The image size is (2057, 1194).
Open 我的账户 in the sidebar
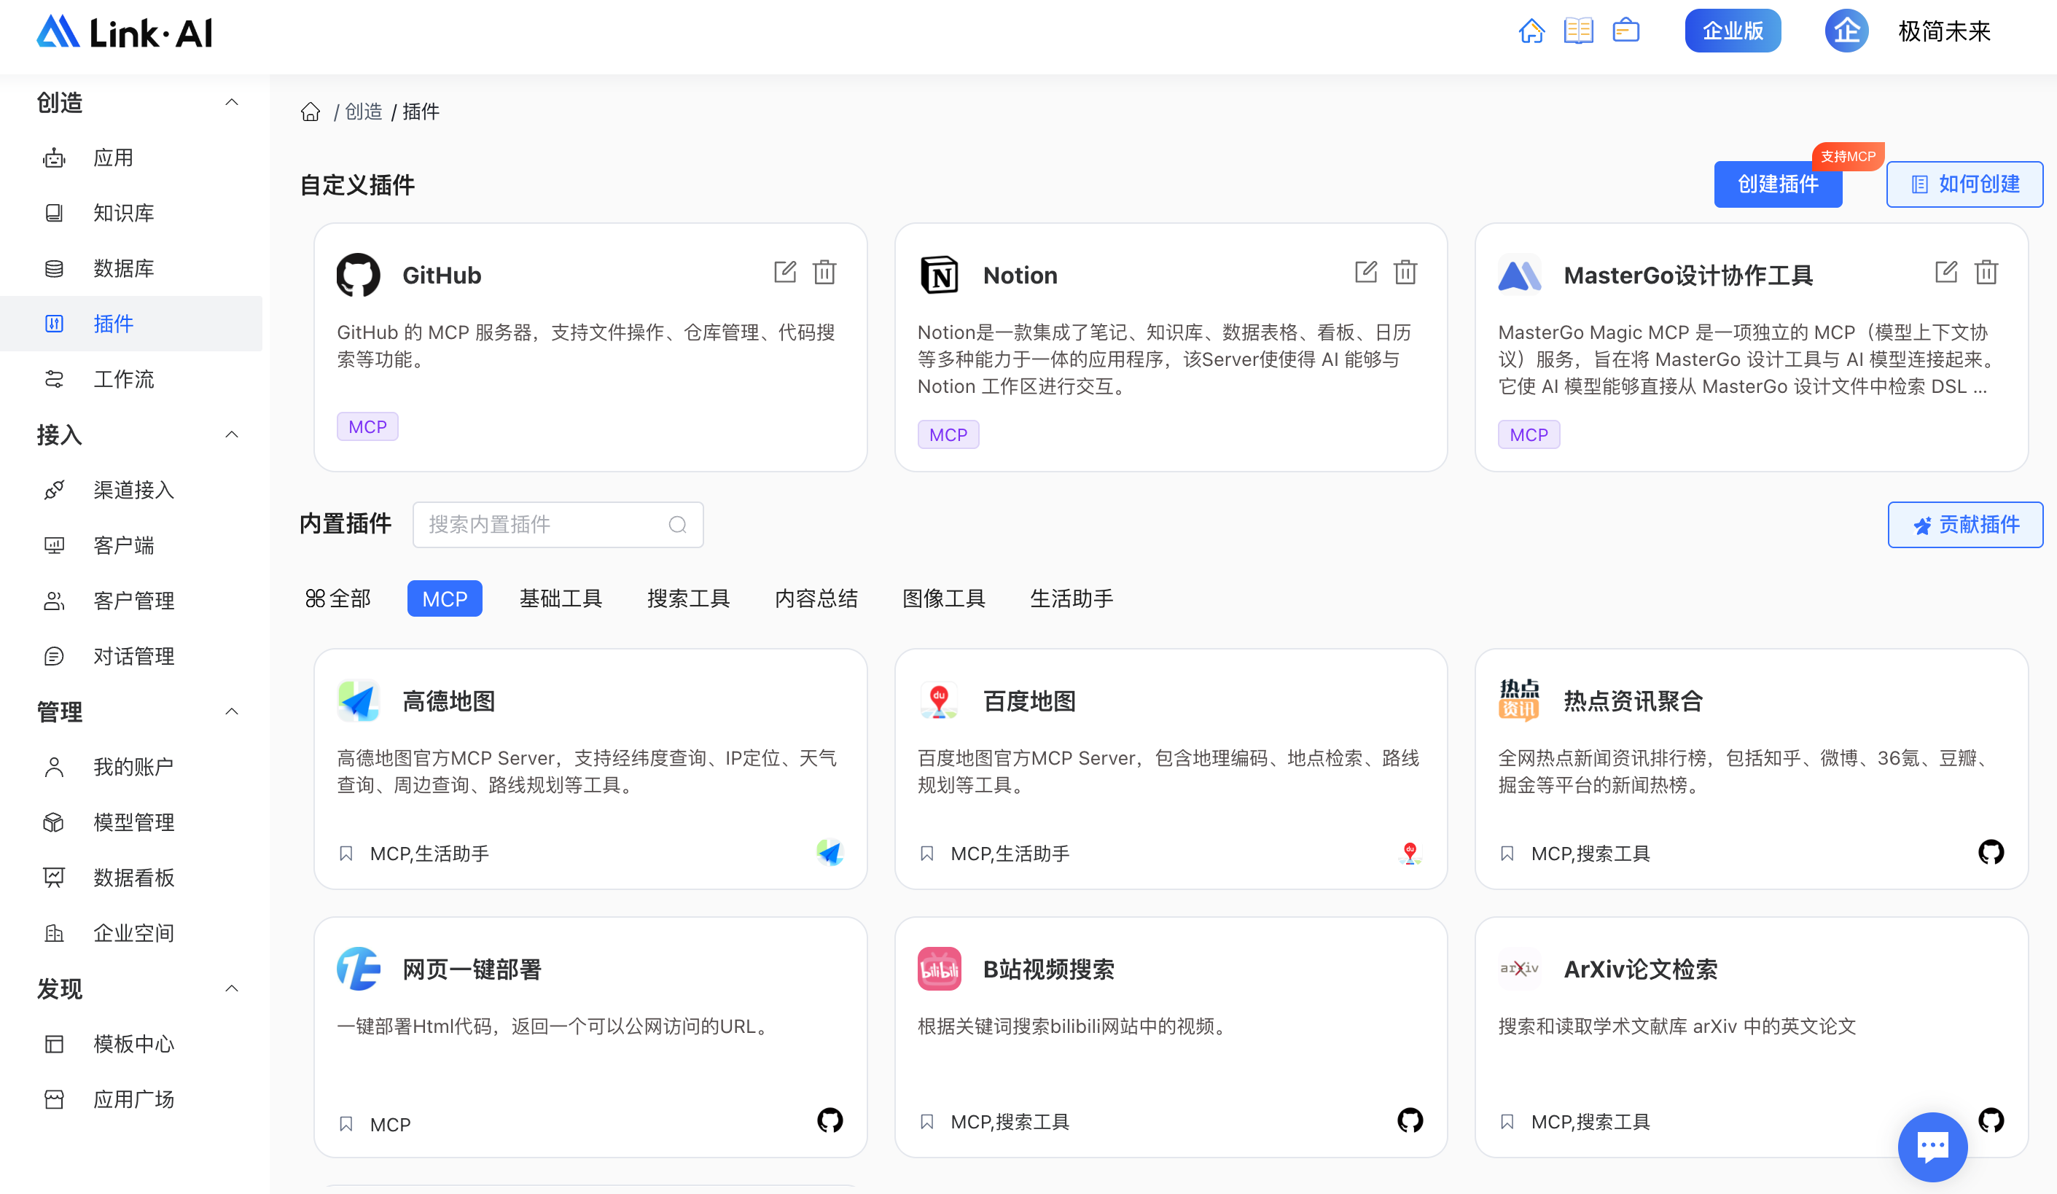click(x=130, y=767)
